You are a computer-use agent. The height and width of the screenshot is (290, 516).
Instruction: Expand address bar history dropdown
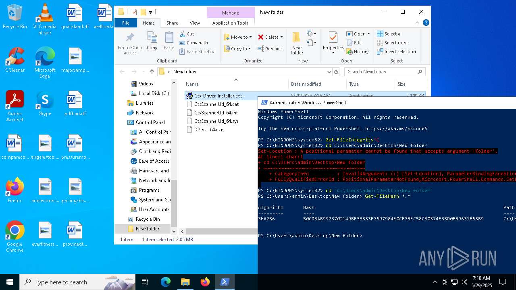tap(329, 72)
